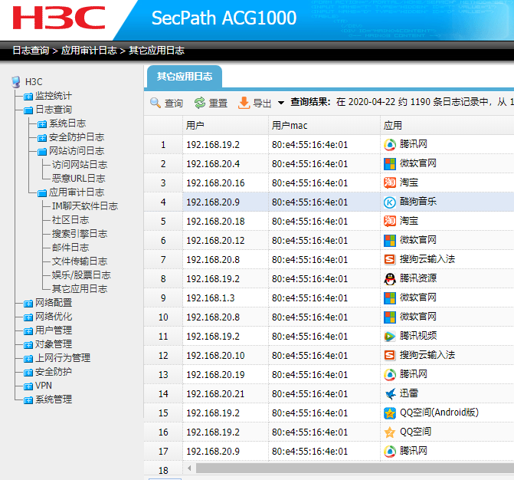Collapse the 日志查询 tree node
The height and width of the screenshot is (480, 514).
[28, 110]
